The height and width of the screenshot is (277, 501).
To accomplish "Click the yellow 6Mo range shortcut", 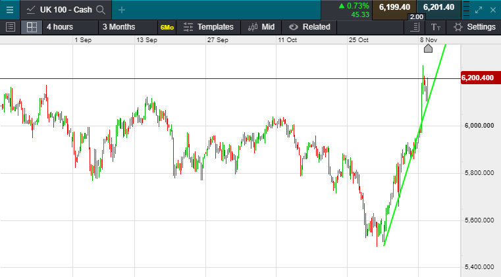I will [167, 28].
